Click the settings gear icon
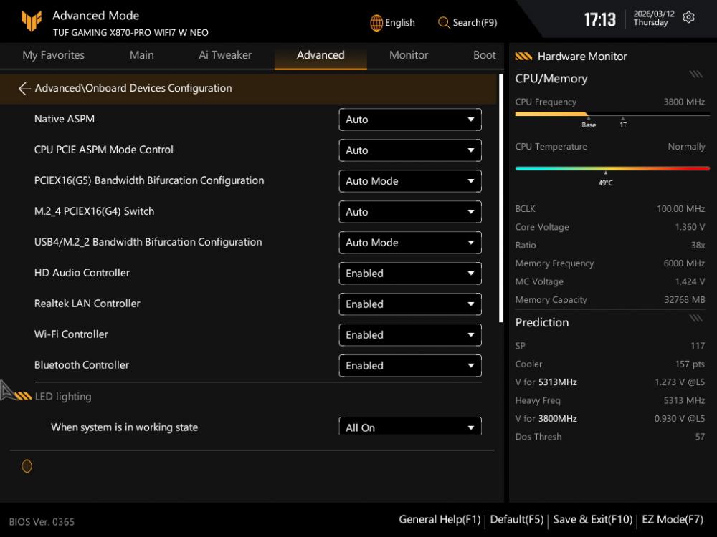Viewport: 717px width, 537px height. click(688, 18)
